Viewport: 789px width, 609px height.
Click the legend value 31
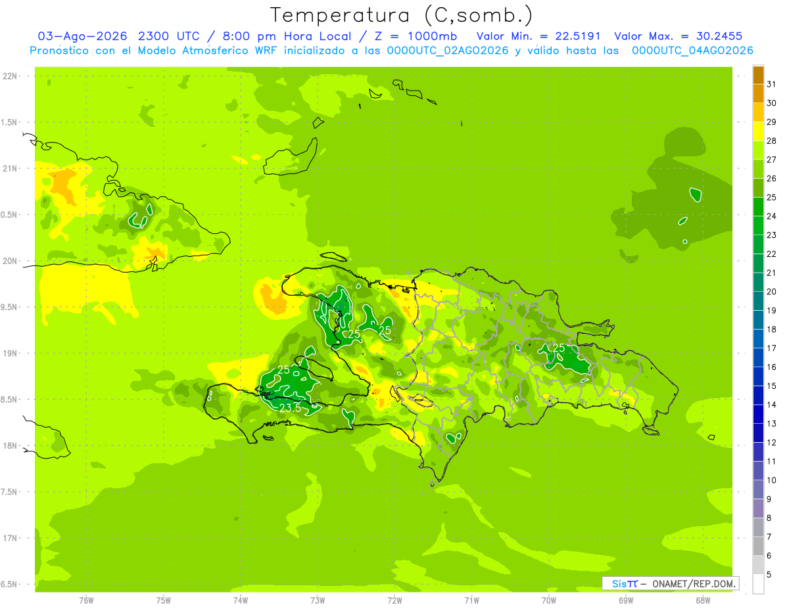pyautogui.click(x=772, y=84)
